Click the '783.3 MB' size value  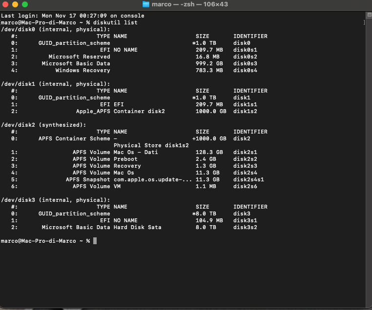click(209, 70)
